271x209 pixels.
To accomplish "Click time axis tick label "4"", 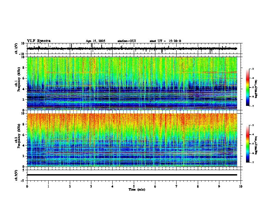I will pyautogui.click(x=113, y=186).
